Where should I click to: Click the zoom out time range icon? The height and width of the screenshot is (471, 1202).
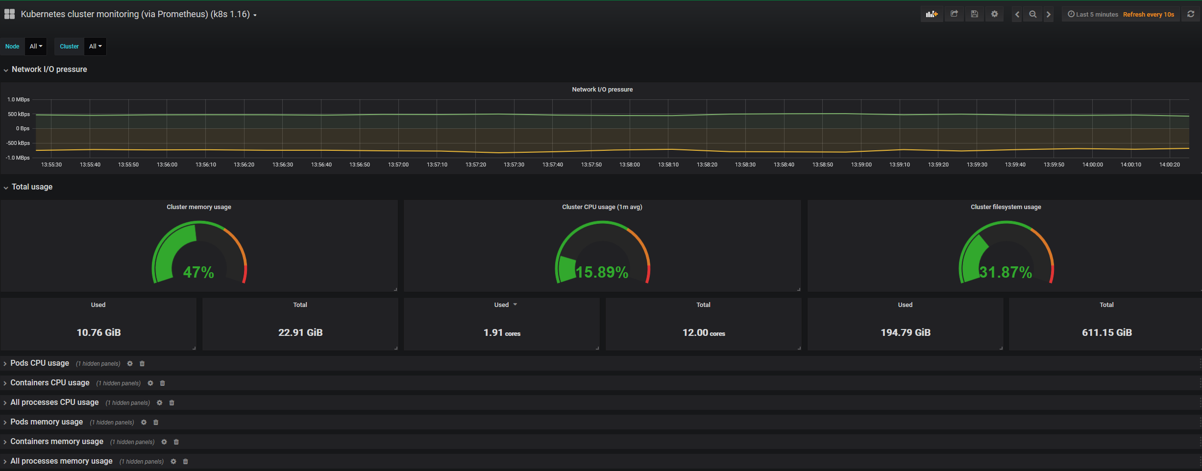click(x=1033, y=14)
